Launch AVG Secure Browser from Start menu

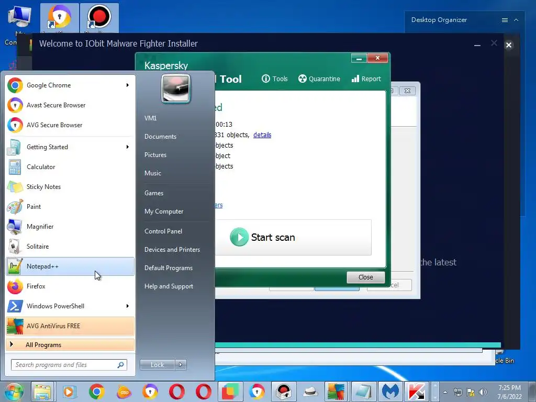[x=70, y=125]
